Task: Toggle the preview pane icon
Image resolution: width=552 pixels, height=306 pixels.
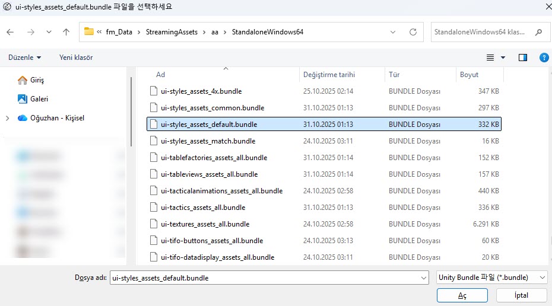Action: [x=523, y=58]
